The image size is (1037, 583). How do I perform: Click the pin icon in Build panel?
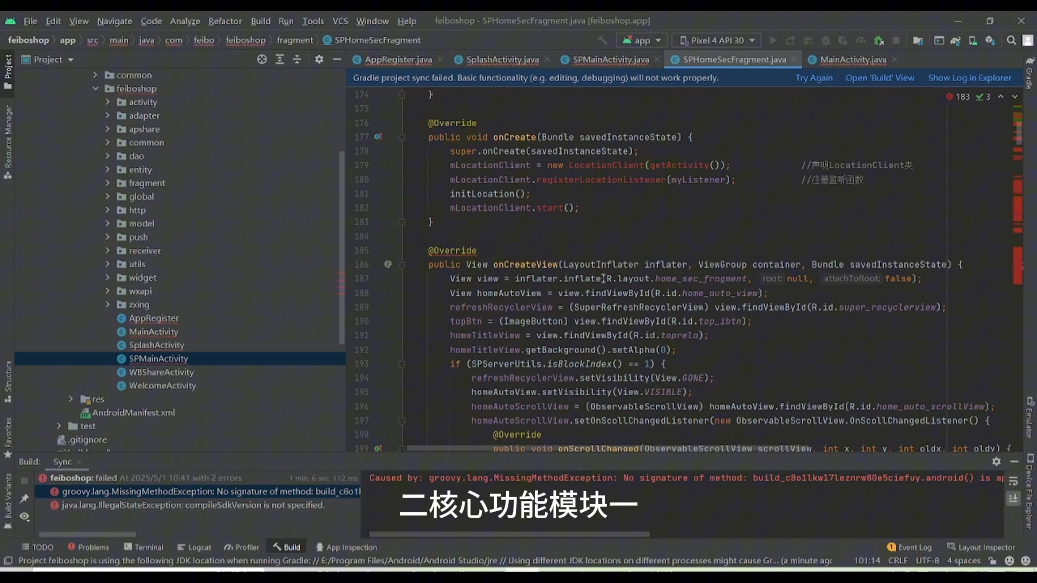click(24, 498)
